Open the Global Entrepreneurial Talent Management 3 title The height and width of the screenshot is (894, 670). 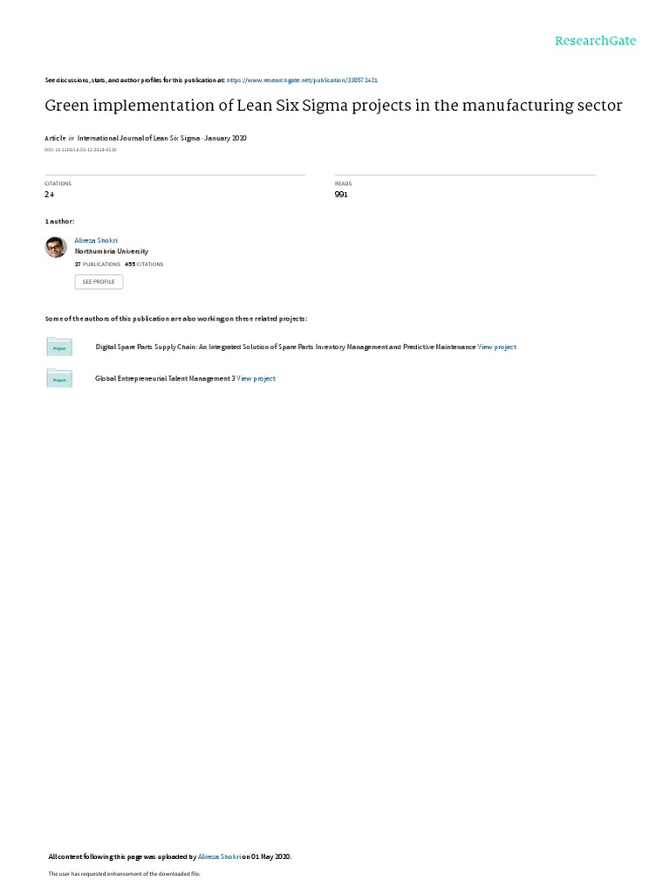(165, 379)
